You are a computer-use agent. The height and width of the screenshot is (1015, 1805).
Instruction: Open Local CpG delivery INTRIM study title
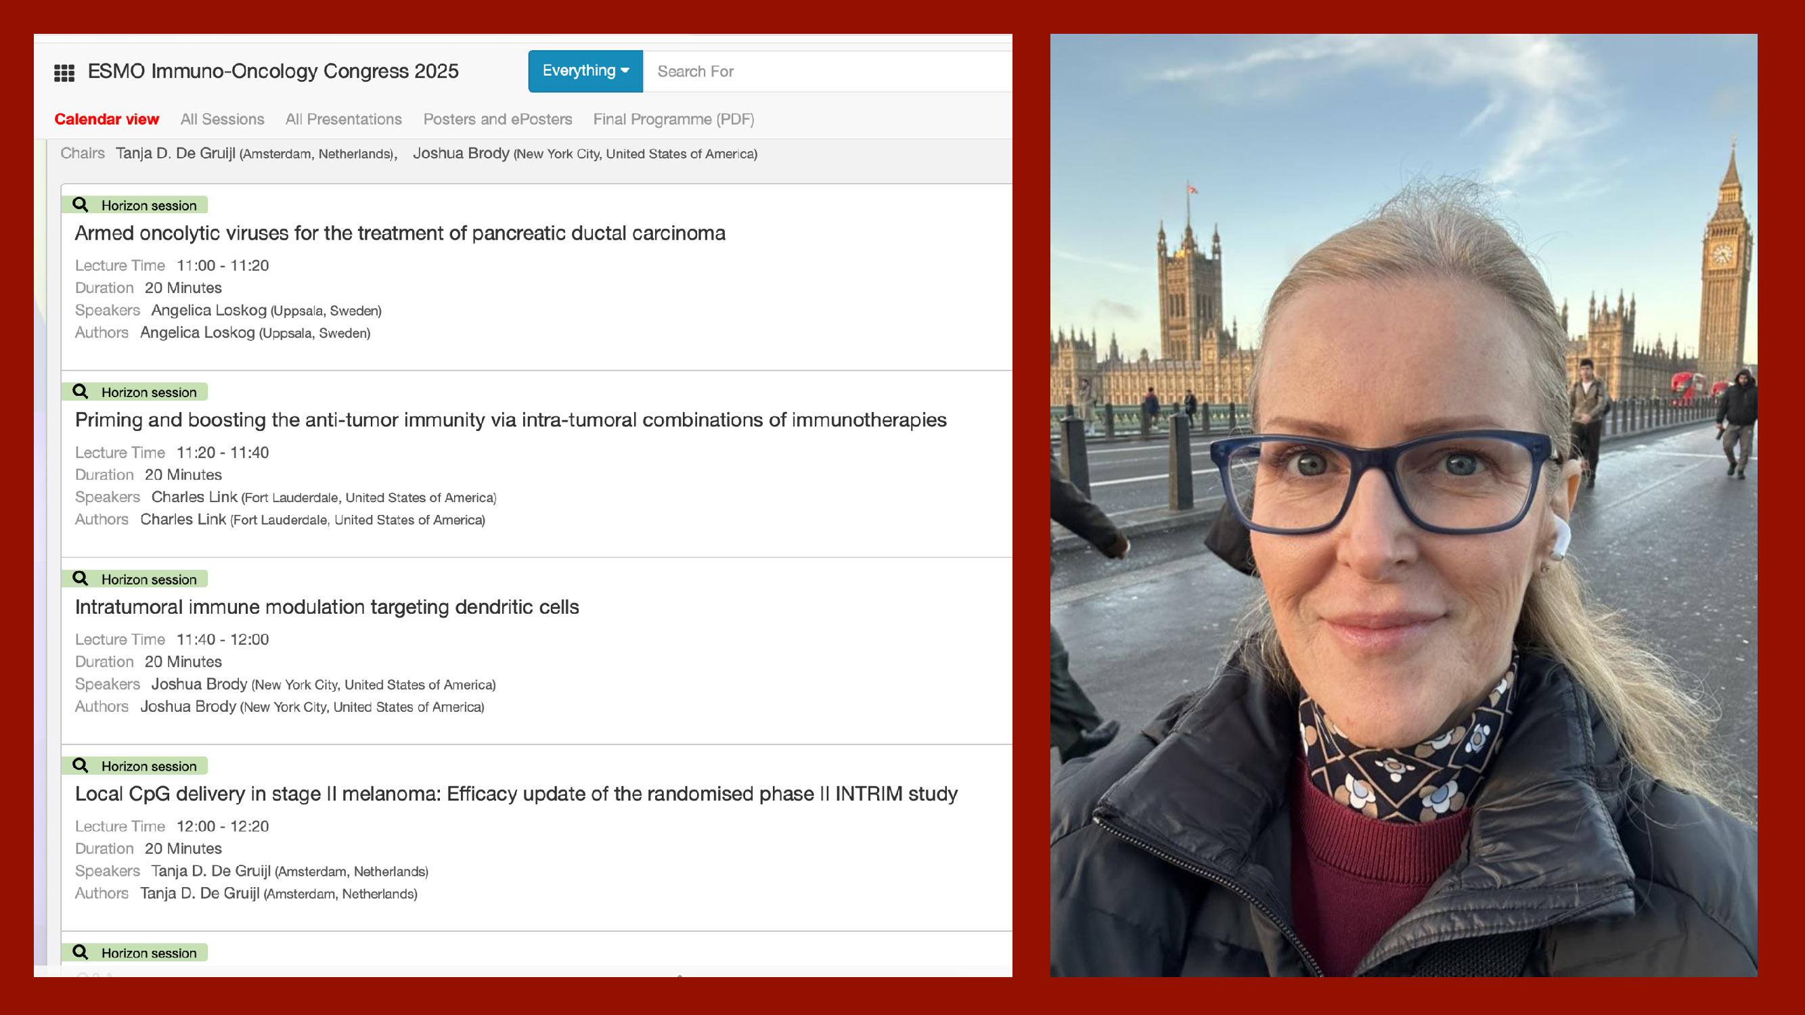point(516,794)
